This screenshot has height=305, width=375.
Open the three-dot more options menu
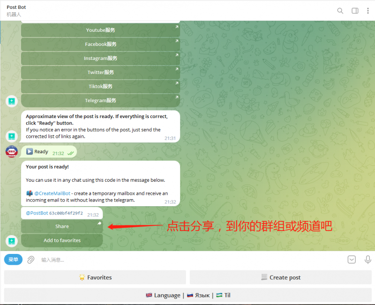click(368, 11)
